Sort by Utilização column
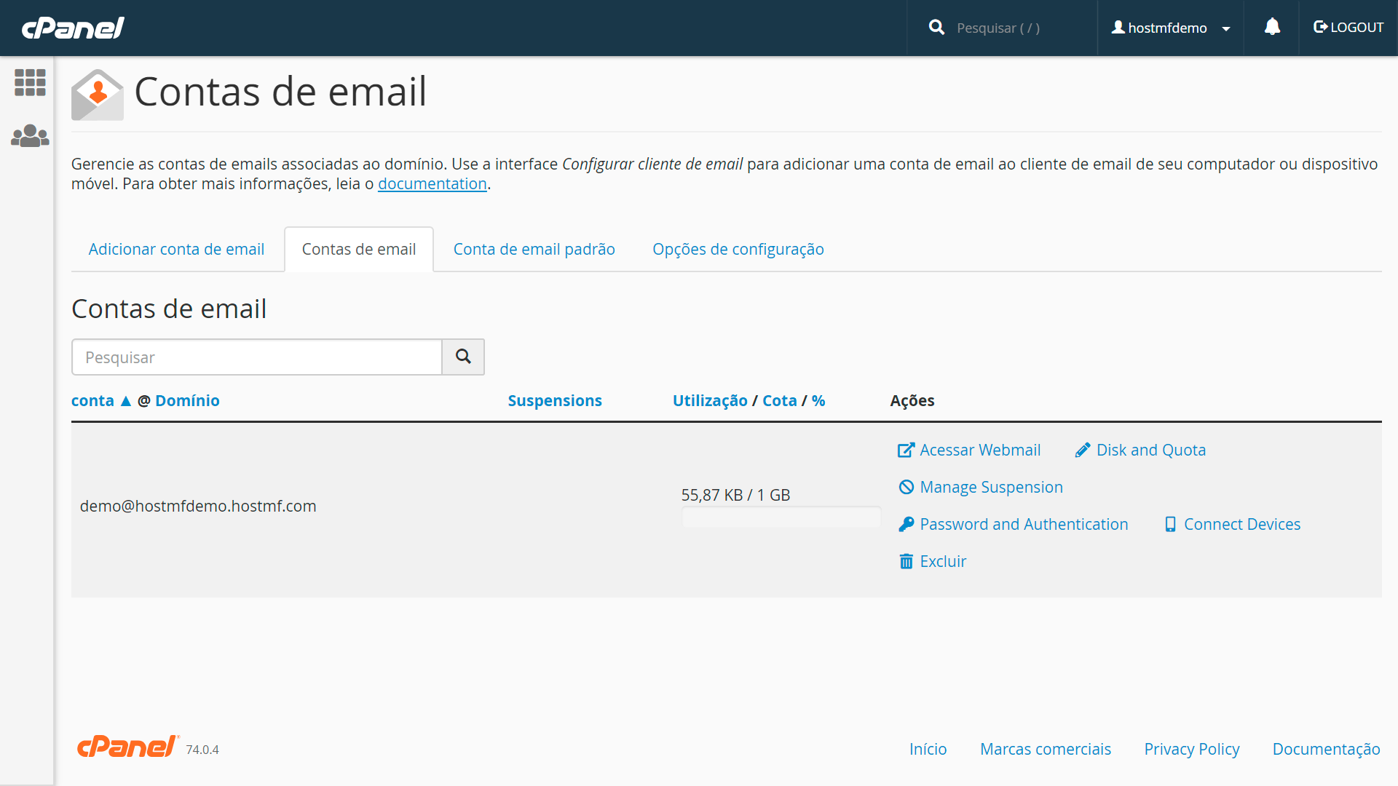Image resolution: width=1398 pixels, height=786 pixels. pos(710,401)
